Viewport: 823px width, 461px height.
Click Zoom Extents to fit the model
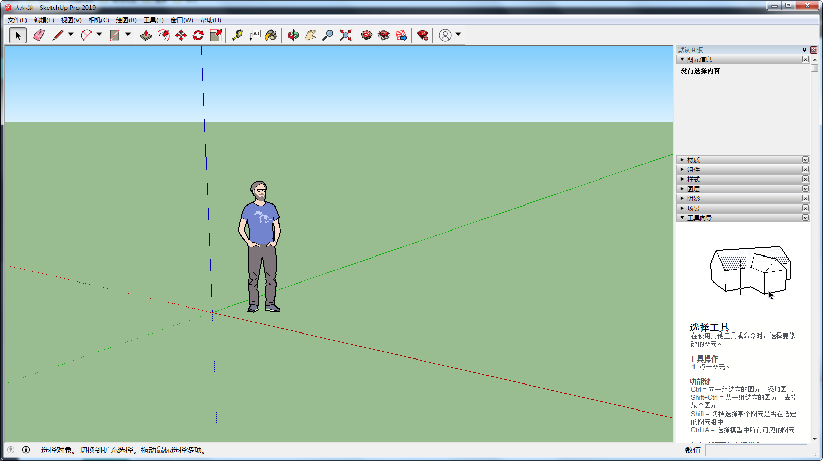[x=345, y=35]
